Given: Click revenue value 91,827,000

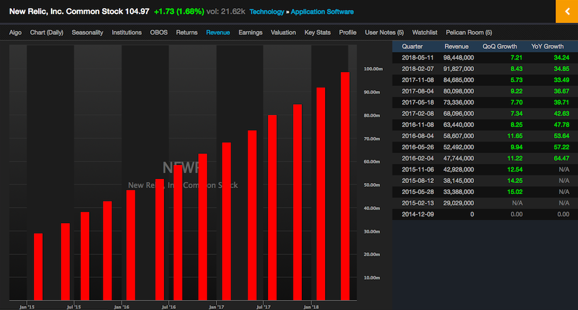Looking at the screenshot, I should [x=458, y=69].
